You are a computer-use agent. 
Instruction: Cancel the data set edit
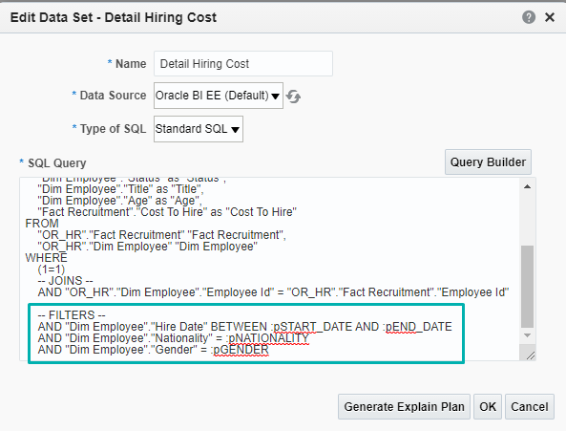(x=529, y=407)
